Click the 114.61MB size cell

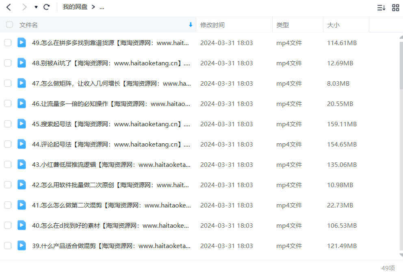pos(342,43)
